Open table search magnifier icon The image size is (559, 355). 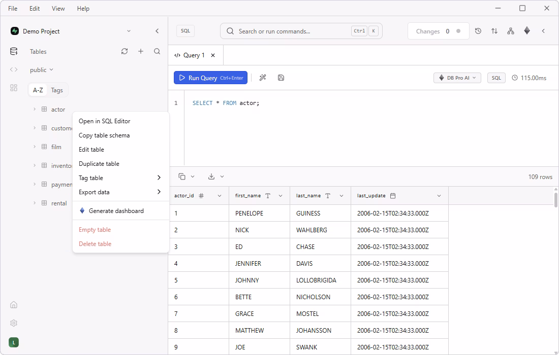click(157, 51)
